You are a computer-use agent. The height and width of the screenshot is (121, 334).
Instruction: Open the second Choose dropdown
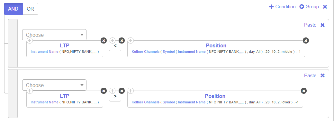54,85
